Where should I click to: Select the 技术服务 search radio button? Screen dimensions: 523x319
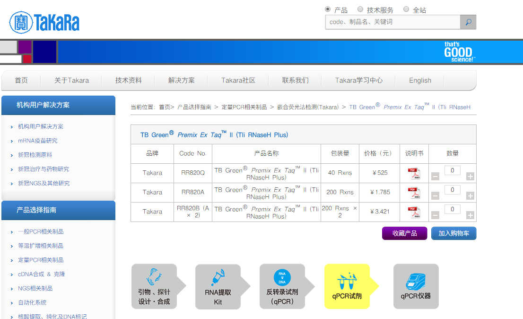pos(360,9)
